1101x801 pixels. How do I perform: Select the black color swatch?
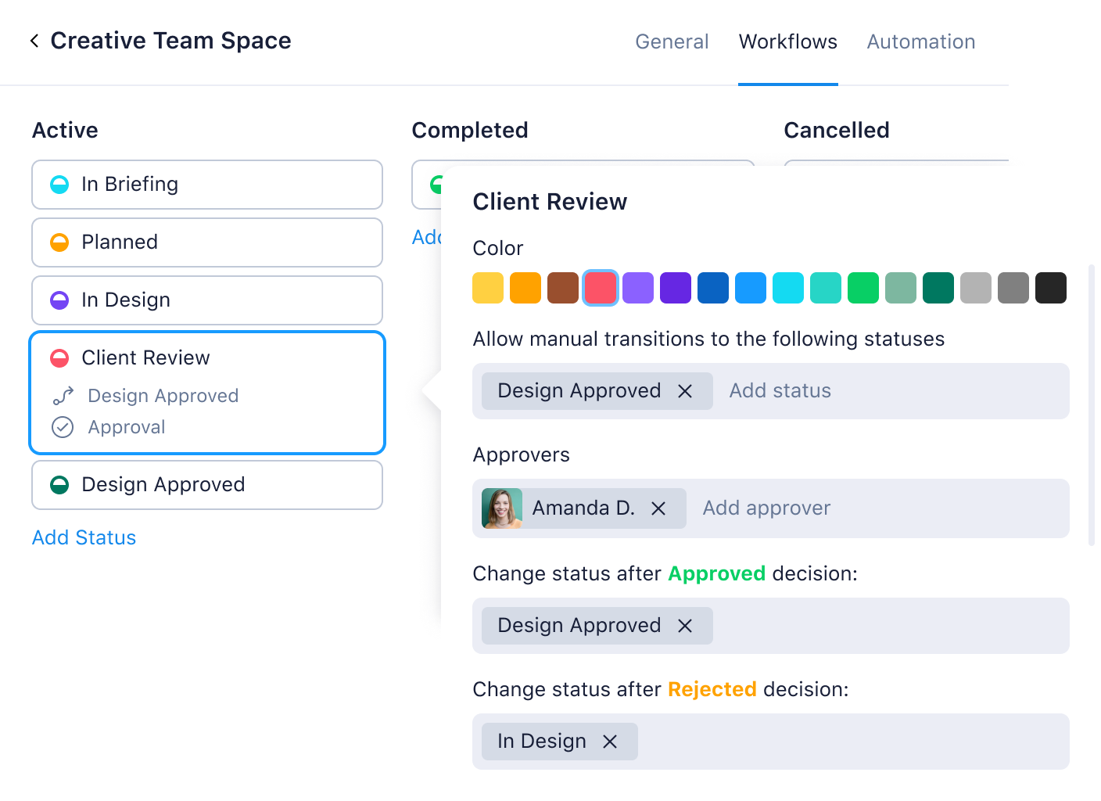[x=1051, y=287]
